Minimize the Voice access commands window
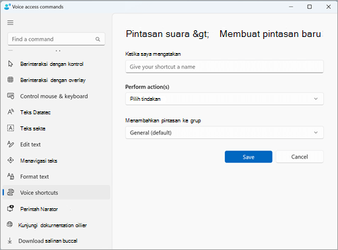The image size is (338, 250). point(291,7)
